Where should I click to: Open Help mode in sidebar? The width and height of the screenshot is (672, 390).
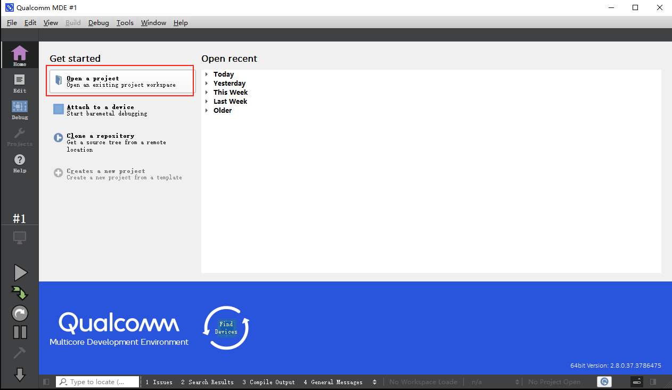pyautogui.click(x=20, y=163)
